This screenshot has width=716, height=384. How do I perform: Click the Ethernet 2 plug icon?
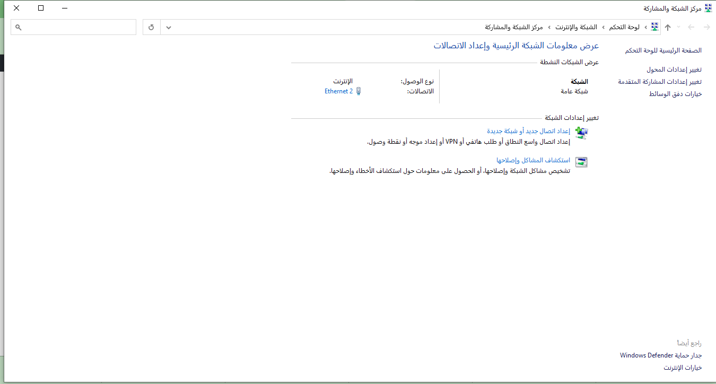pyautogui.click(x=359, y=91)
